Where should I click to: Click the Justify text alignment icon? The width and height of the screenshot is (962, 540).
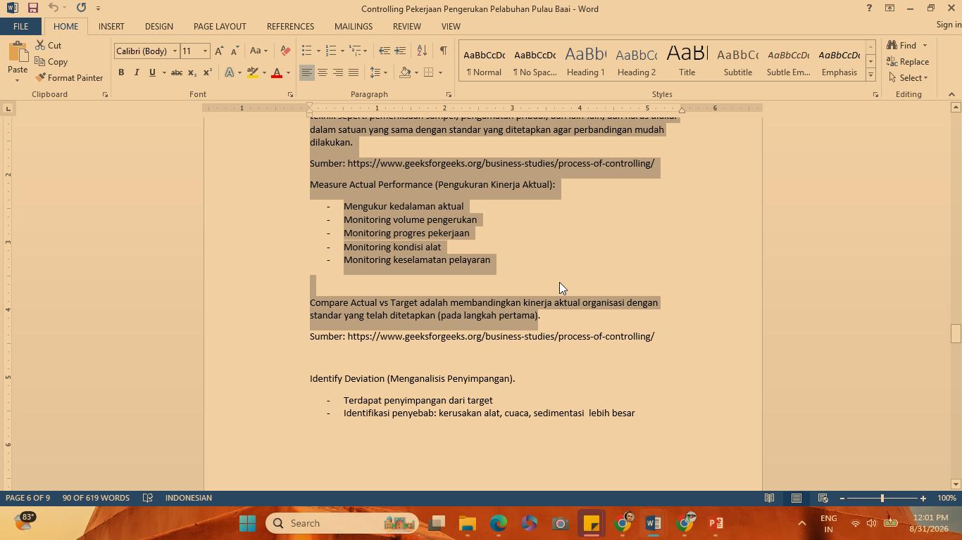(354, 72)
